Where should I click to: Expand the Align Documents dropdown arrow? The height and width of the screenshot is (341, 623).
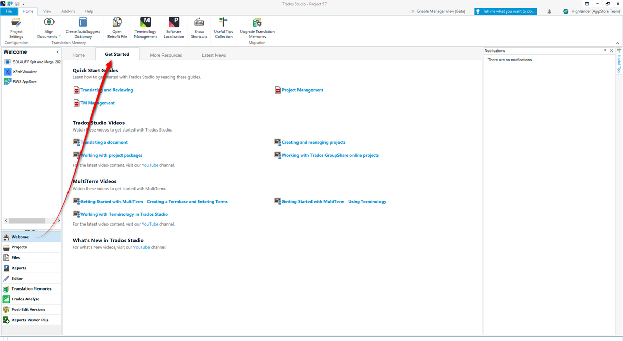pos(60,37)
